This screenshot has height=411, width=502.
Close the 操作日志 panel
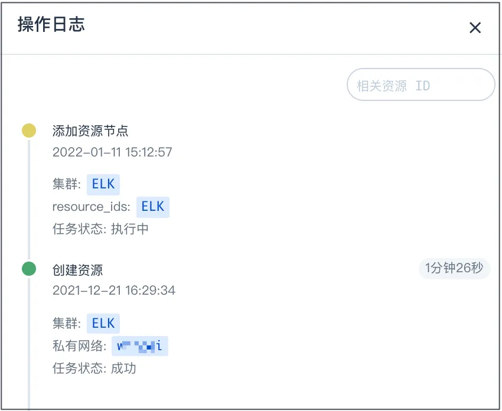(x=475, y=28)
